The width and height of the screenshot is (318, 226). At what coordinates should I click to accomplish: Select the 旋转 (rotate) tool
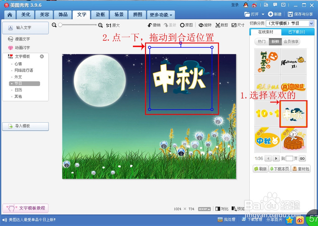(x=205, y=25)
